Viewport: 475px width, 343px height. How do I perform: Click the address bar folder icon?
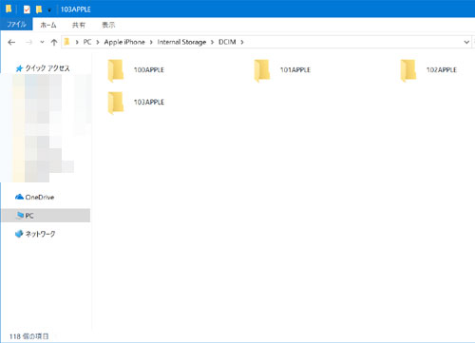click(66, 42)
